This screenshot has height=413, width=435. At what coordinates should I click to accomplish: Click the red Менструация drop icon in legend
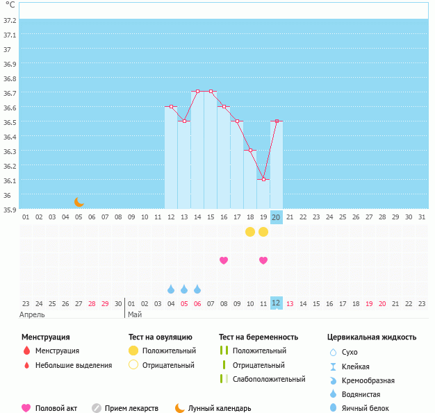click(27, 351)
